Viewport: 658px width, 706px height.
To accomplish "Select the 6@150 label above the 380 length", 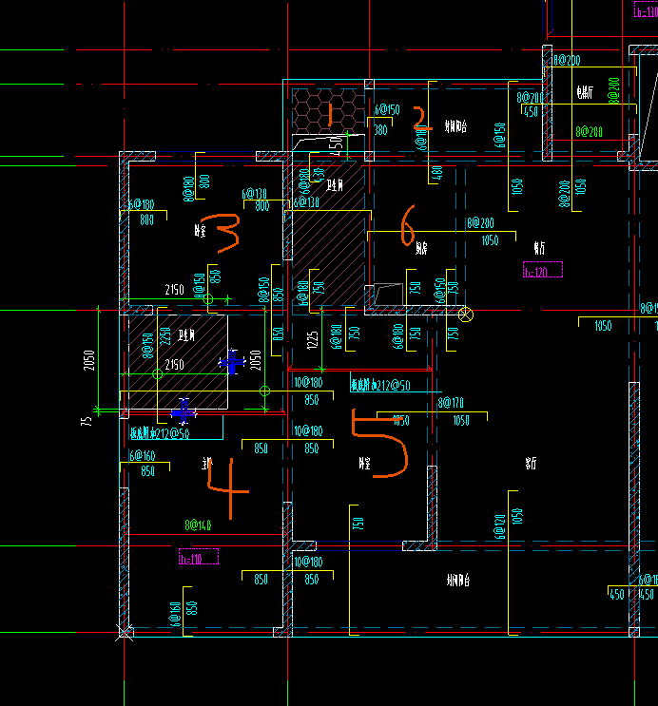I will (x=387, y=109).
